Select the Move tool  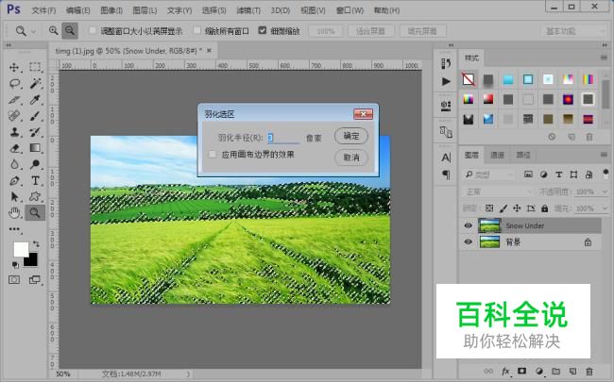coord(14,67)
